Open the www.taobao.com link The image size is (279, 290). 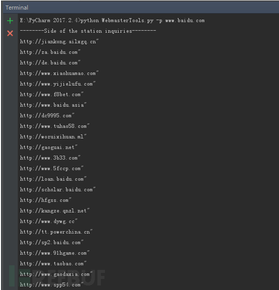(x=53, y=263)
